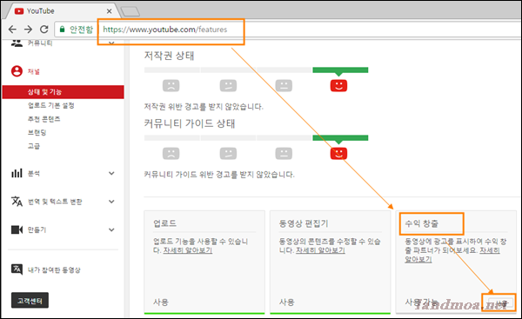
Task: Close the YouTube browser tab
Action: point(109,11)
